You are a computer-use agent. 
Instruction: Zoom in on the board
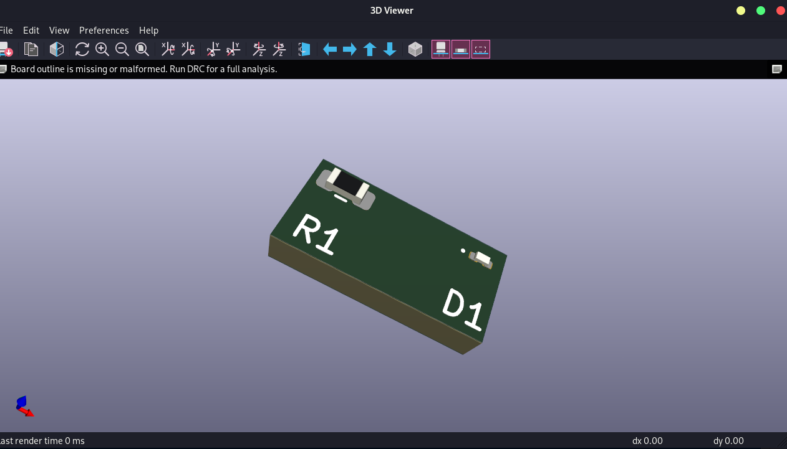pos(102,49)
